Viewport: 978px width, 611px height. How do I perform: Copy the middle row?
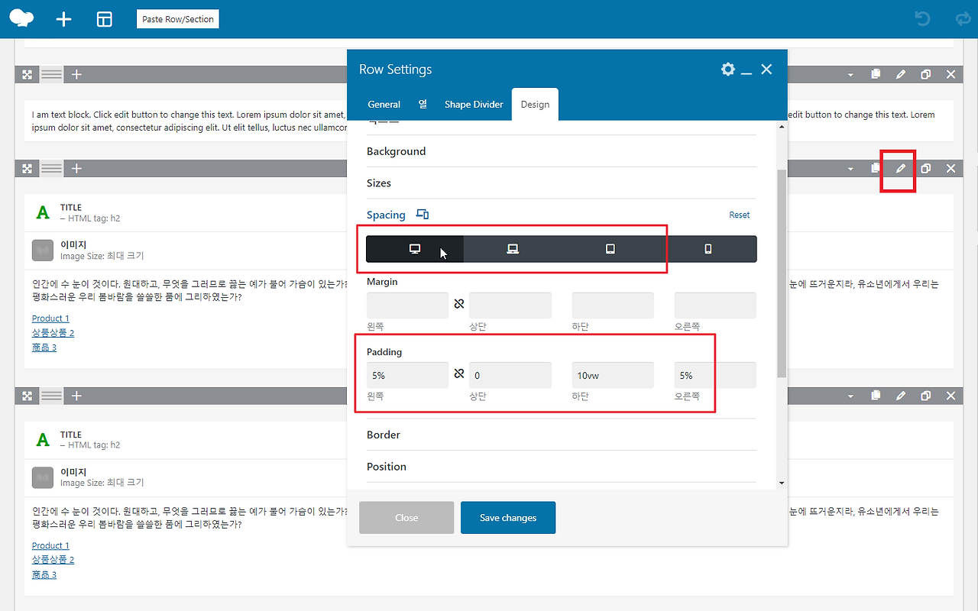(876, 169)
